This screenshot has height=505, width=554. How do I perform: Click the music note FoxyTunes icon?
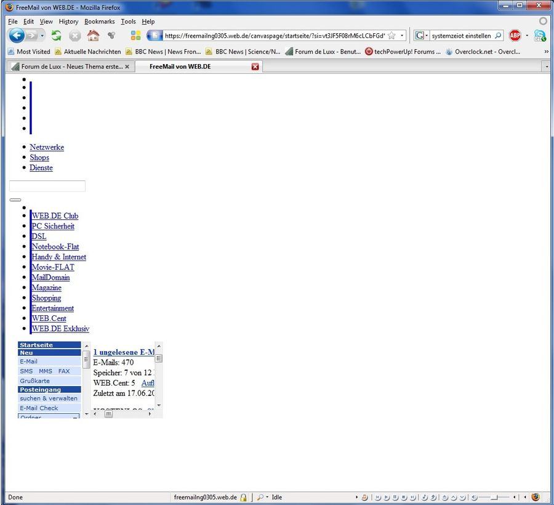click(364, 497)
